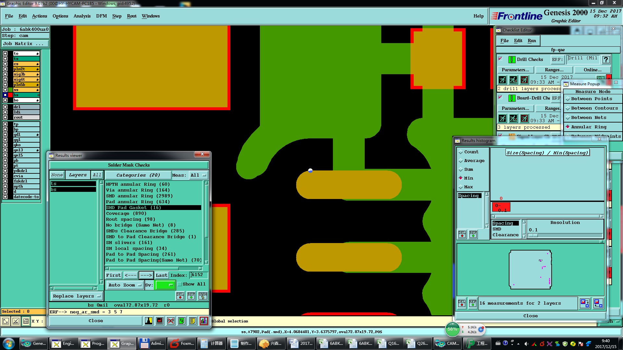Image resolution: width=623 pixels, height=350 pixels.
Task: Click the red-outlined run icon under Drill Checks
Action: click(524, 80)
